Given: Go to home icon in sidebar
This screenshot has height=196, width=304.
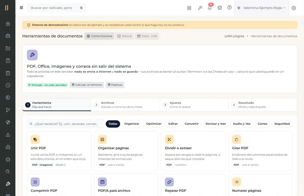Looking at the screenshot, I should click(8, 24).
